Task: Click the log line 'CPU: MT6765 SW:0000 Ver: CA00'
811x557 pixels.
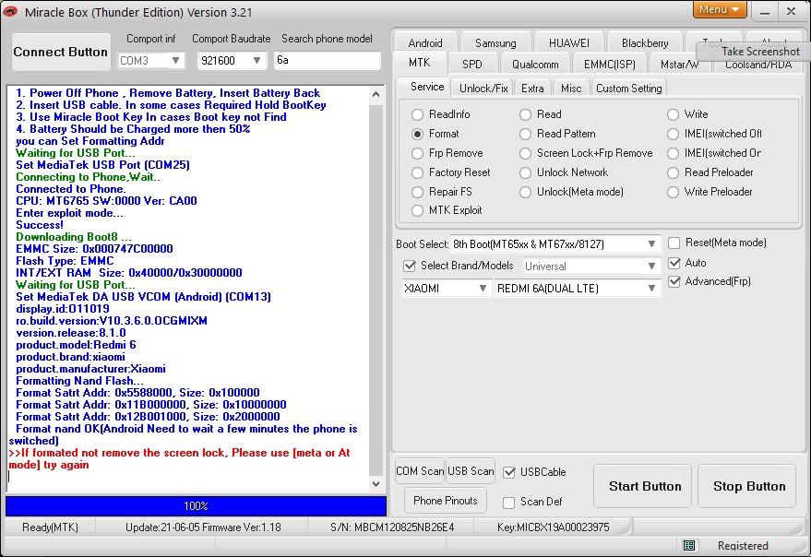Action: click(x=106, y=201)
